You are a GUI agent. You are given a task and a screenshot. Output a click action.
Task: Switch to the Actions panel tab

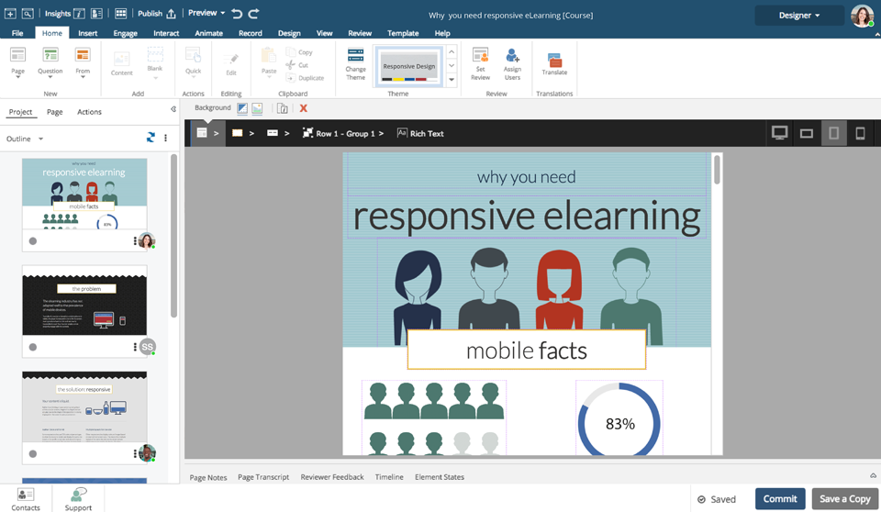coord(89,112)
